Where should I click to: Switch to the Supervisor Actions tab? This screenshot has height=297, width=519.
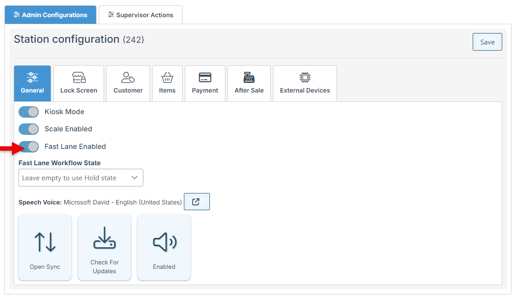pos(140,15)
